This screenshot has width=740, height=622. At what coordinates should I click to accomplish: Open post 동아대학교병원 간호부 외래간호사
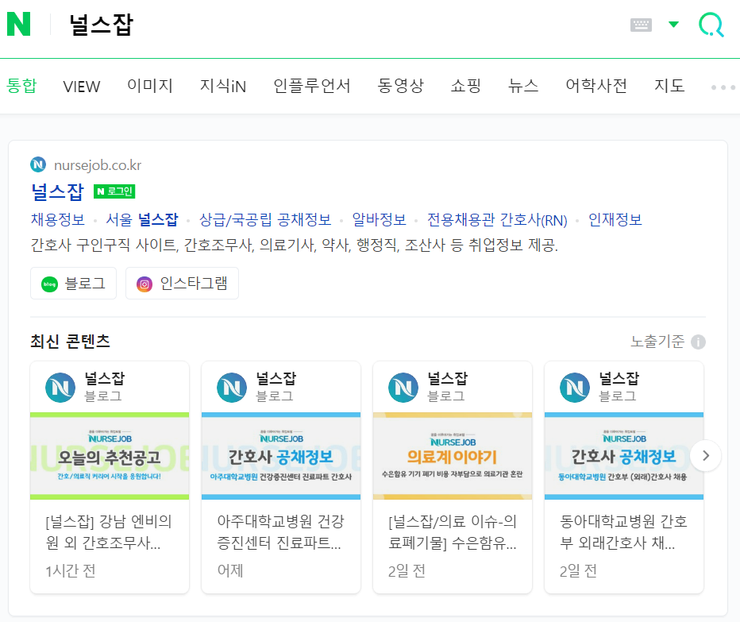click(623, 532)
